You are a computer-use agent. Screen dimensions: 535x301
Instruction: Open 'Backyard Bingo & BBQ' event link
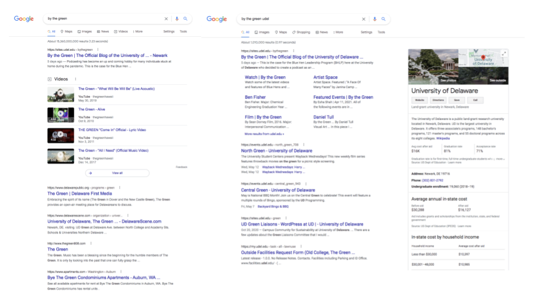273,206
